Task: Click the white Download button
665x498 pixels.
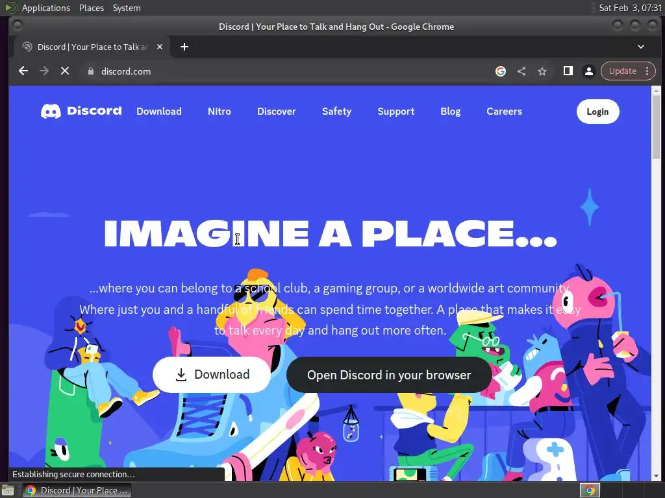Action: tap(211, 375)
